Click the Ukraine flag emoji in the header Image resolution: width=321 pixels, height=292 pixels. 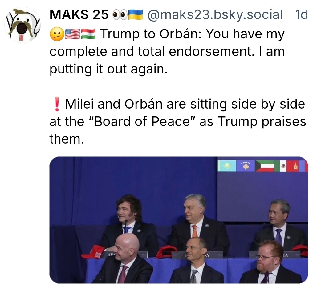(135, 15)
